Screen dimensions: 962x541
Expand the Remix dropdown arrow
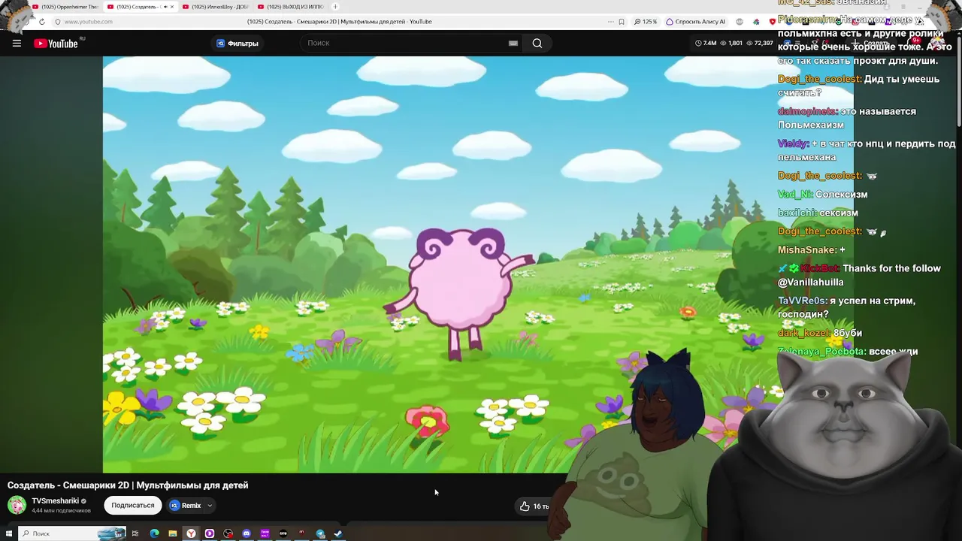point(210,506)
